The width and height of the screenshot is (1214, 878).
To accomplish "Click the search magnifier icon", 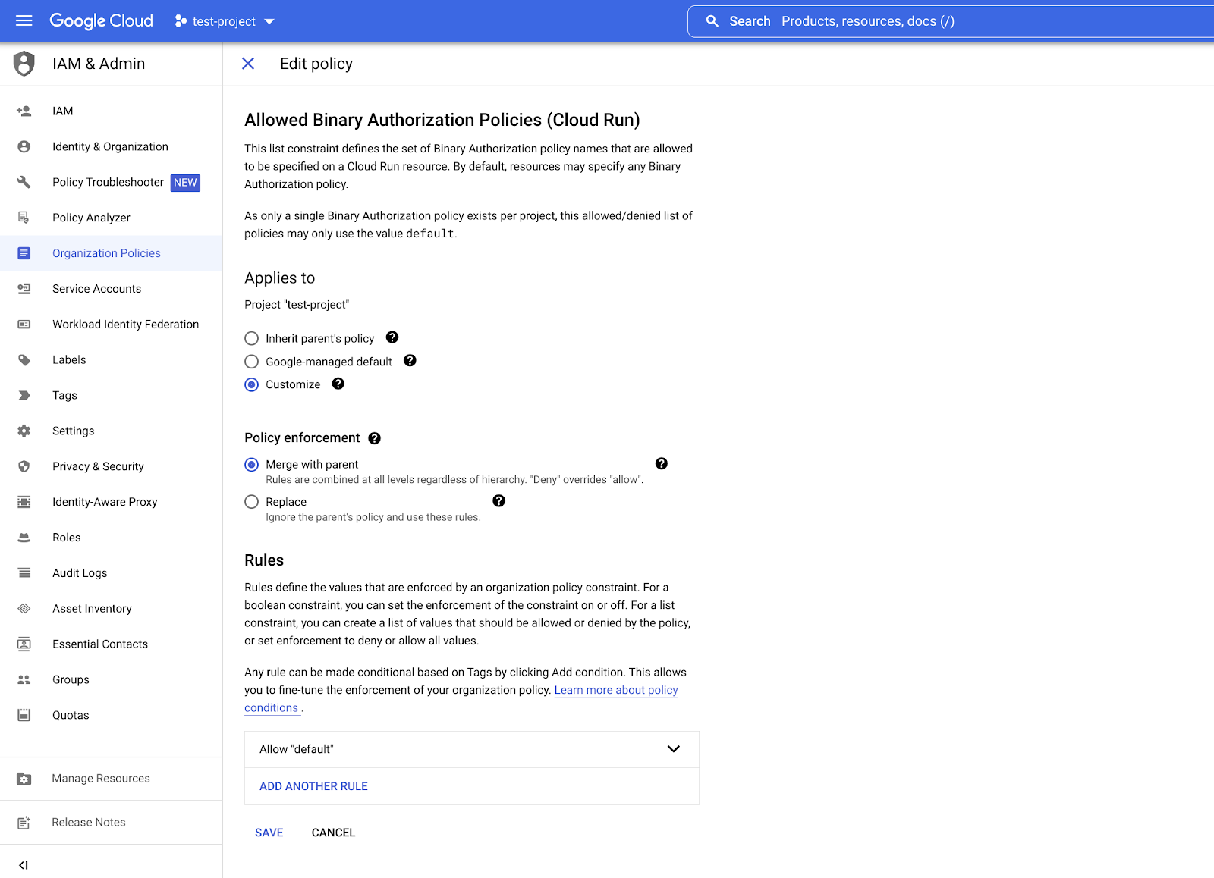I will (x=712, y=21).
